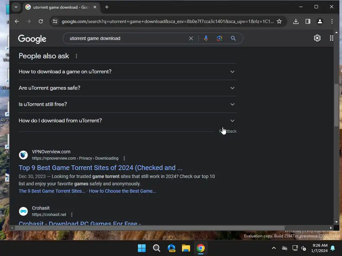Click the VPNOverview site favicon
The height and width of the screenshot is (256, 342).
pyautogui.click(x=23, y=155)
